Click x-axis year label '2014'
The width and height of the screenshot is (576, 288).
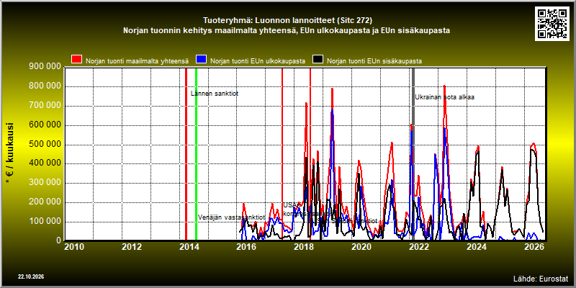coord(189,247)
